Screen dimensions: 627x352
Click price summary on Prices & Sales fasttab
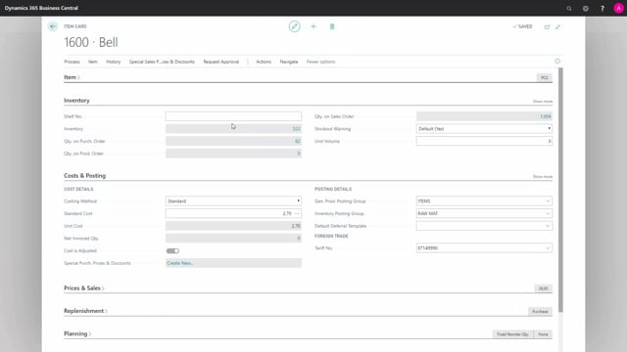[x=543, y=288]
